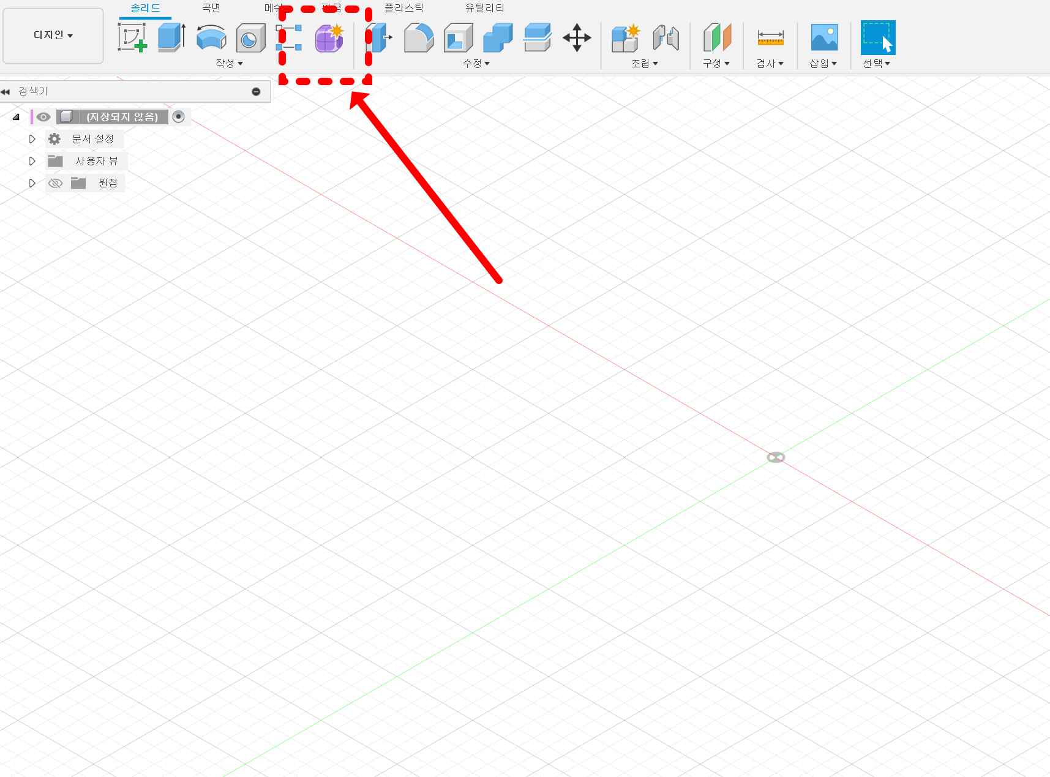This screenshot has width=1050, height=777.
Task: Click the 원점 folder icon
Action: 78,183
